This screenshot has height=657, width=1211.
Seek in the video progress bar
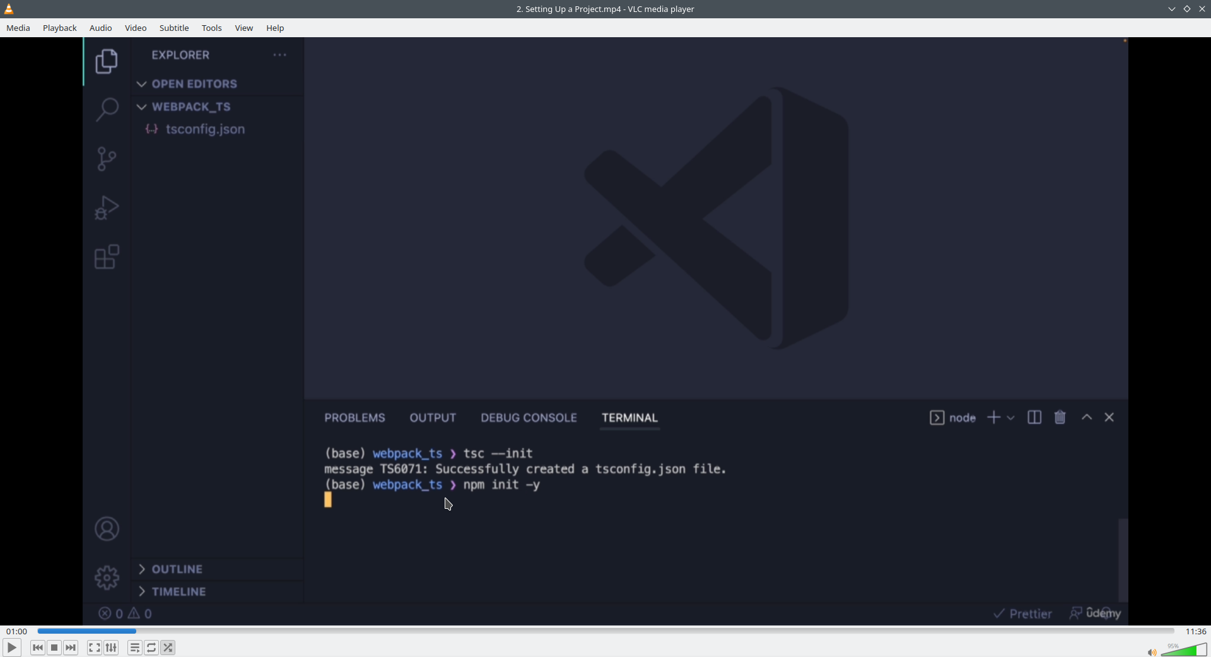[605, 631]
